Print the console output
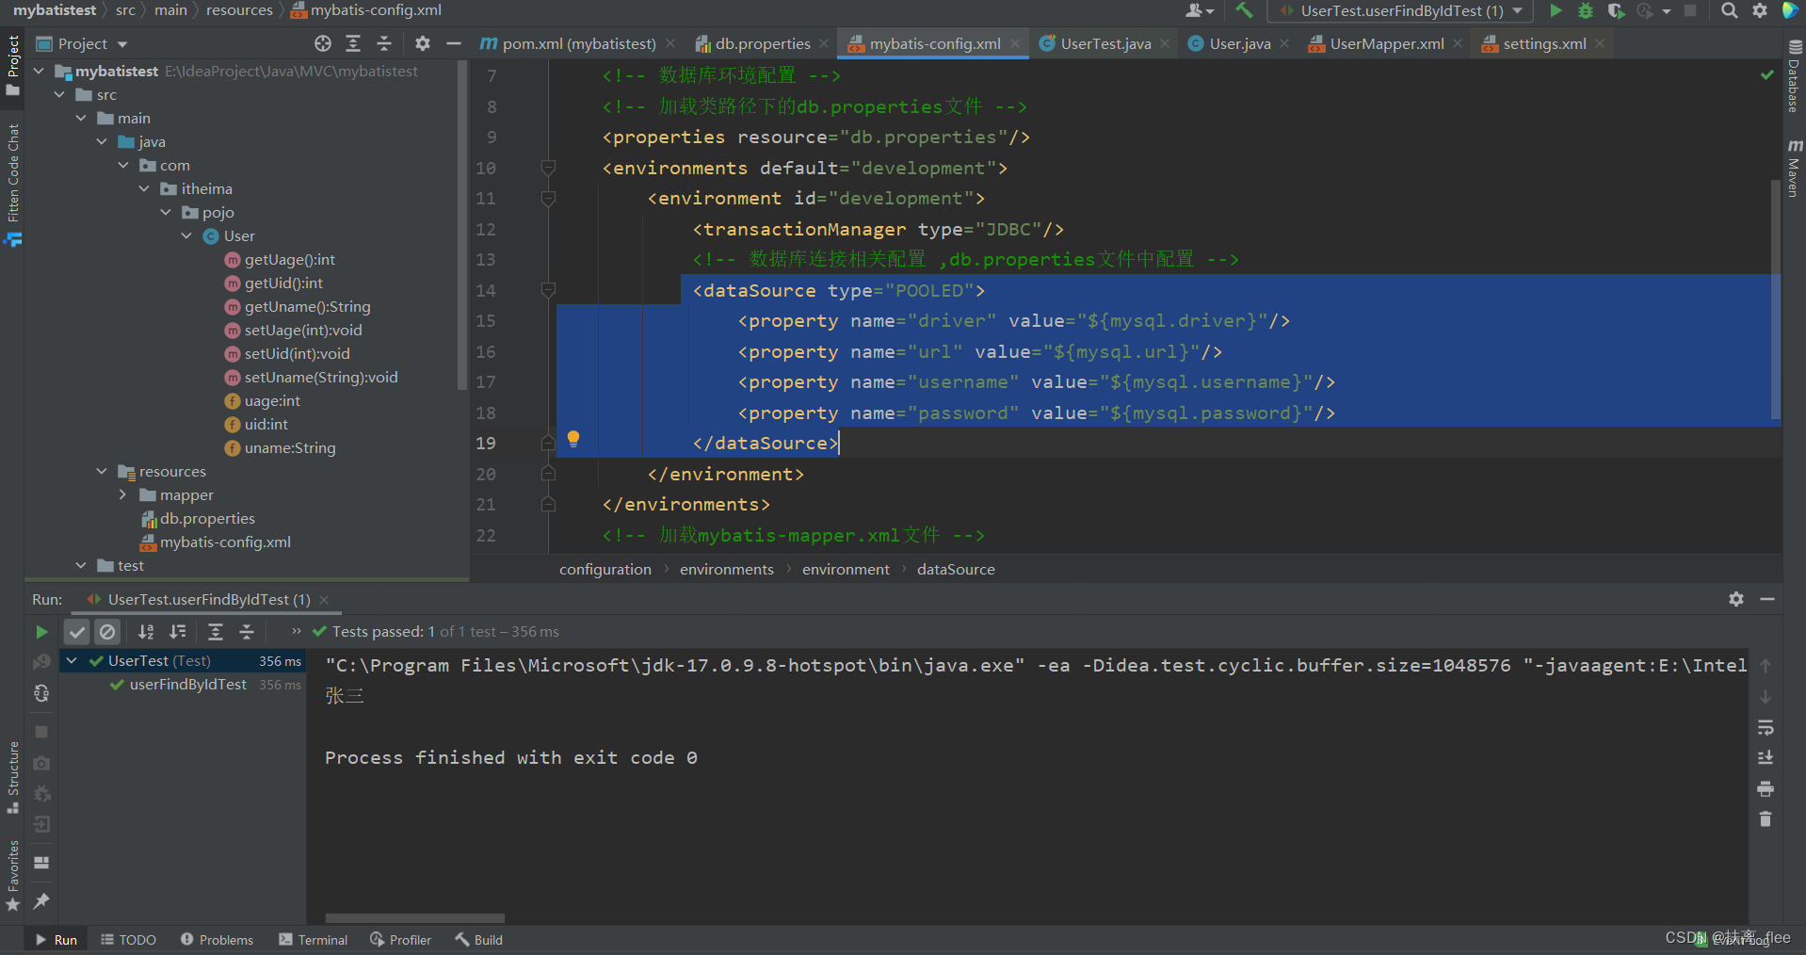The image size is (1806, 955). tap(1766, 788)
